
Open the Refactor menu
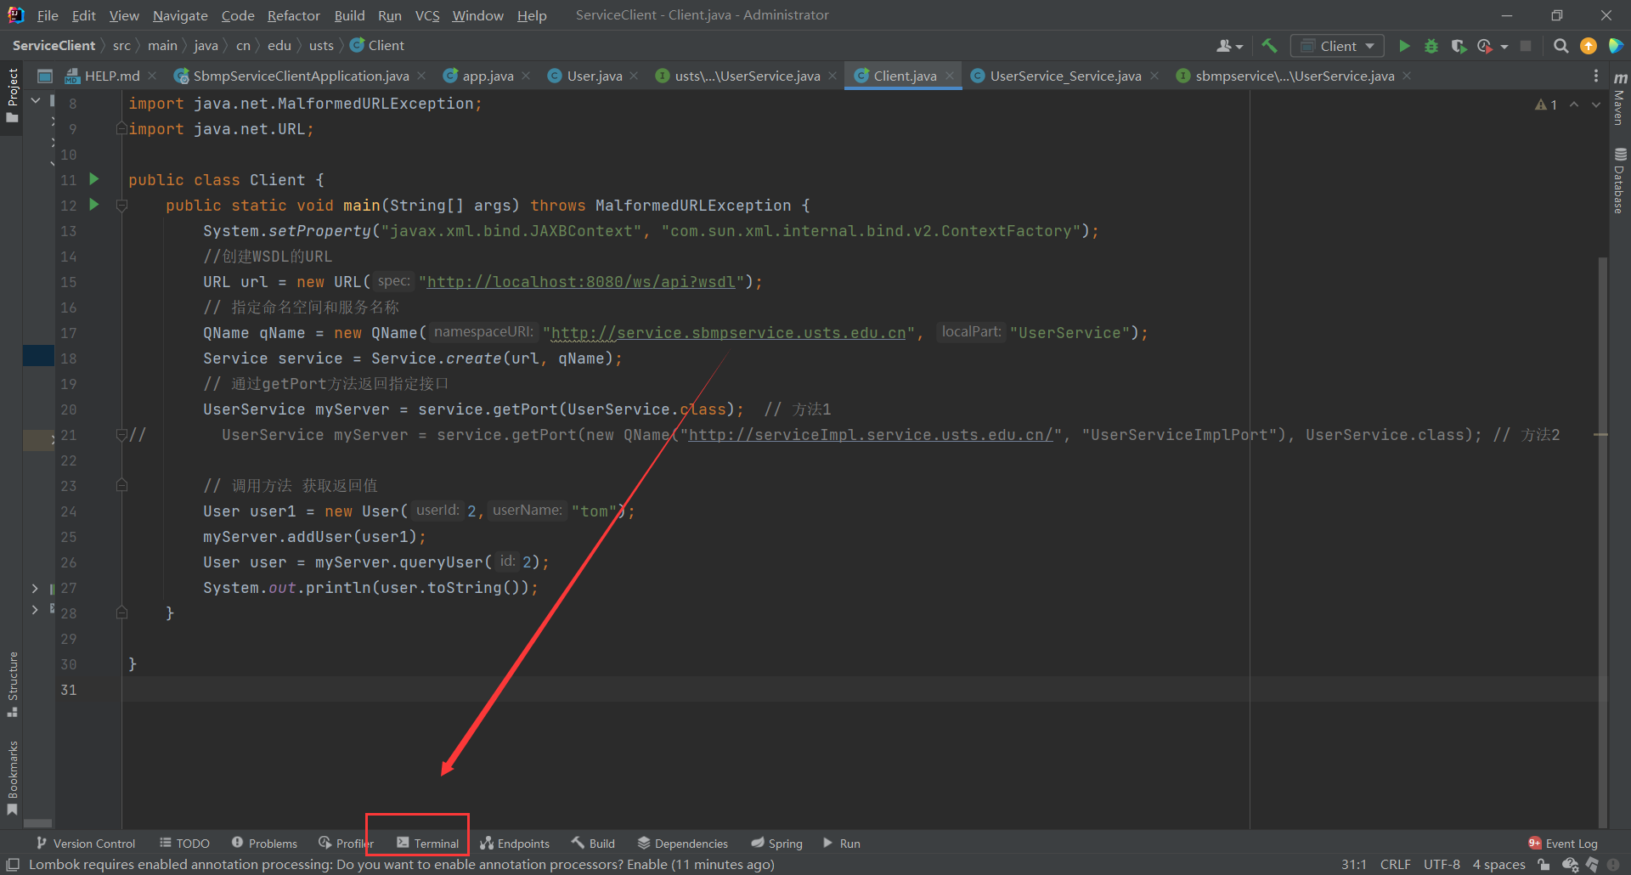tap(293, 15)
